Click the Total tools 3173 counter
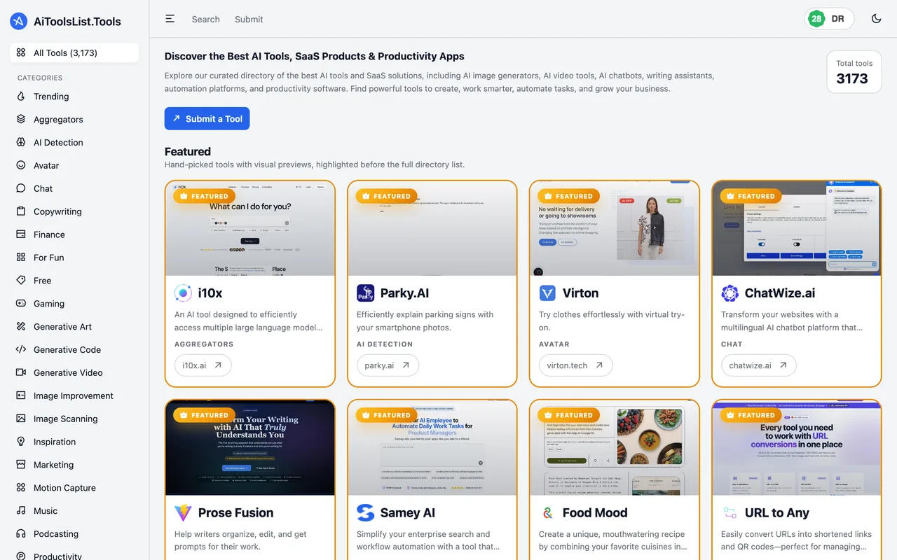 coord(854,72)
